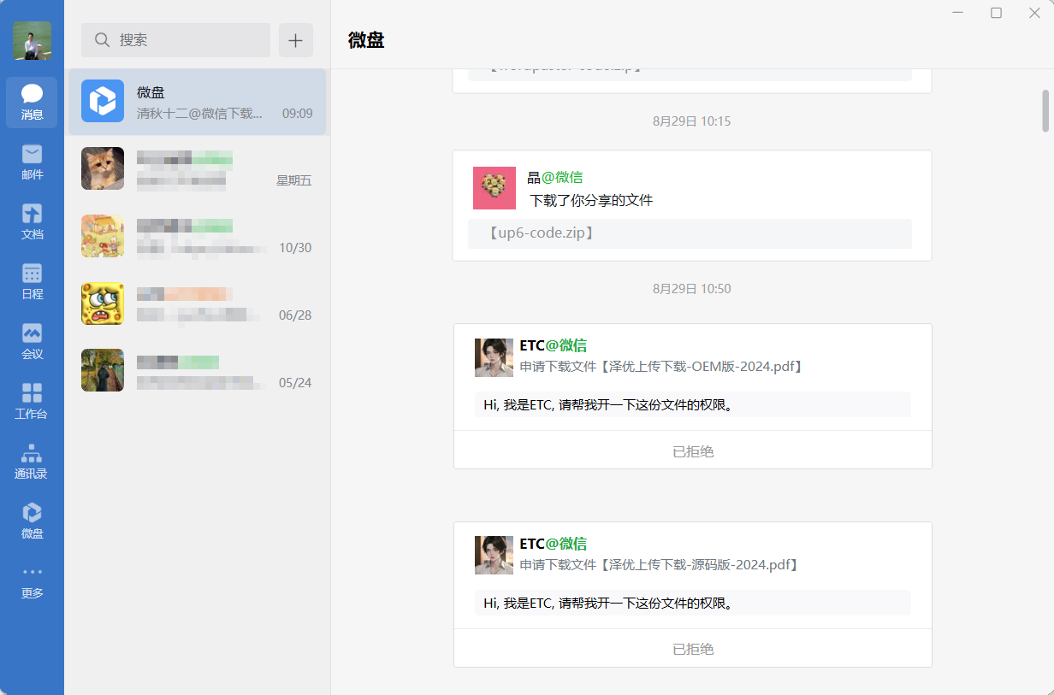
Task: Click the user profile avatar at top-left
Action: coord(32,40)
